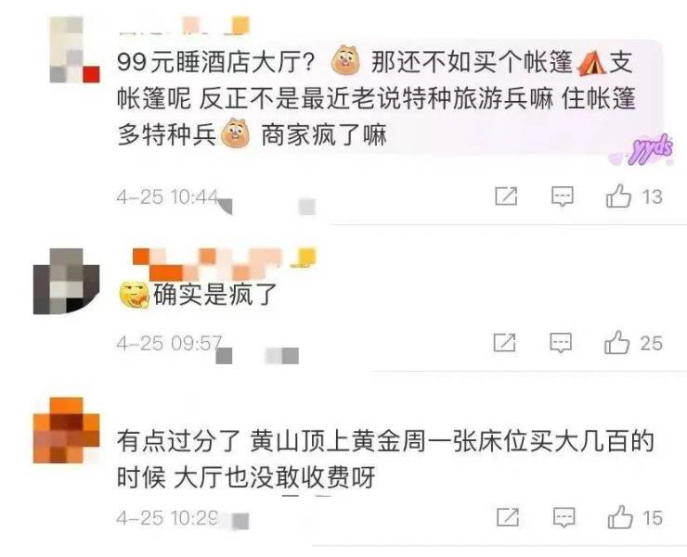
Task: Tap the yyds sticker badge
Action: click(x=648, y=150)
